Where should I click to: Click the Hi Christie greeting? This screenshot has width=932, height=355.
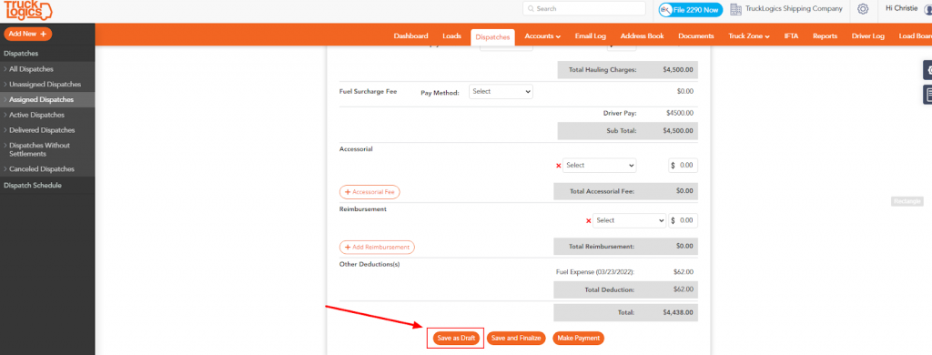[901, 8]
